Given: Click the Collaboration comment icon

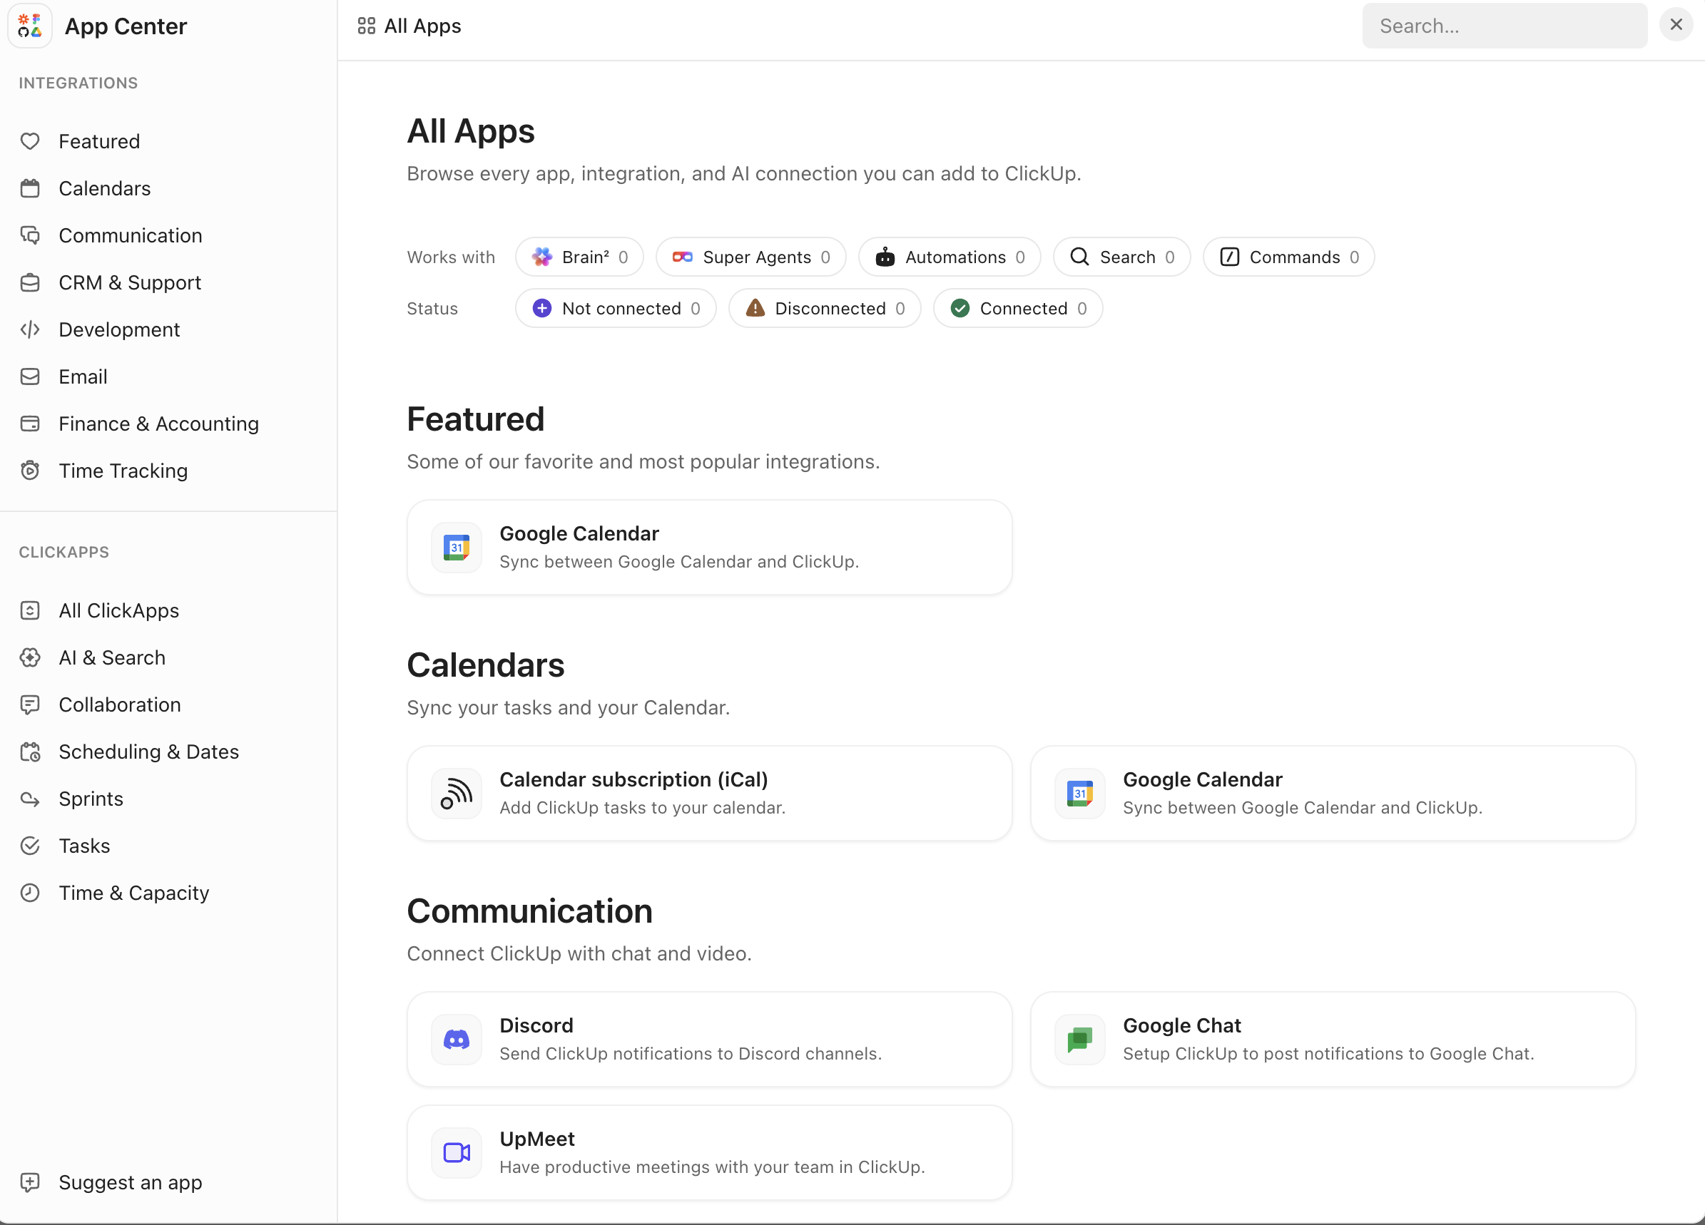Looking at the screenshot, I should 30,704.
